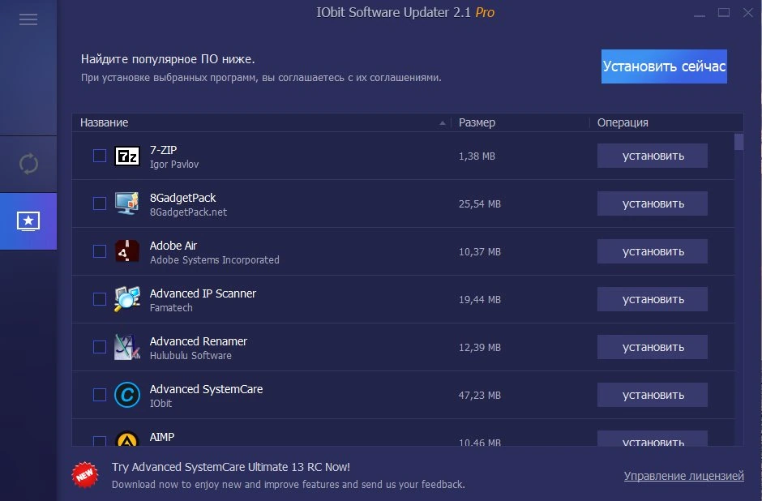
Task: Click the Famatech publisher text
Action: (x=171, y=307)
